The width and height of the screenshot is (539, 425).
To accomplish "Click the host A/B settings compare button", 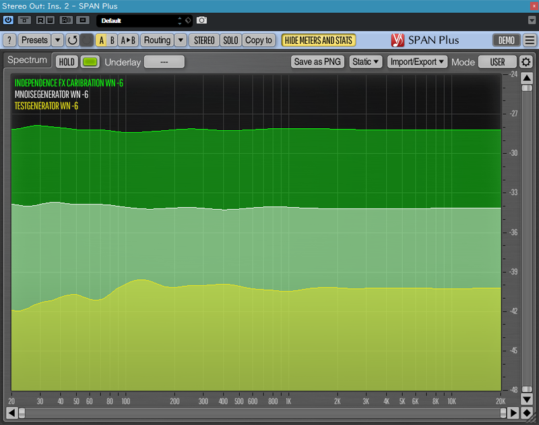I will point(66,20).
